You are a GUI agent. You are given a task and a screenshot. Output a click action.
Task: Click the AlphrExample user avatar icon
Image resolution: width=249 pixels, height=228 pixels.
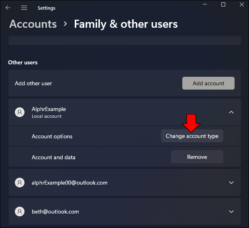coord(20,112)
